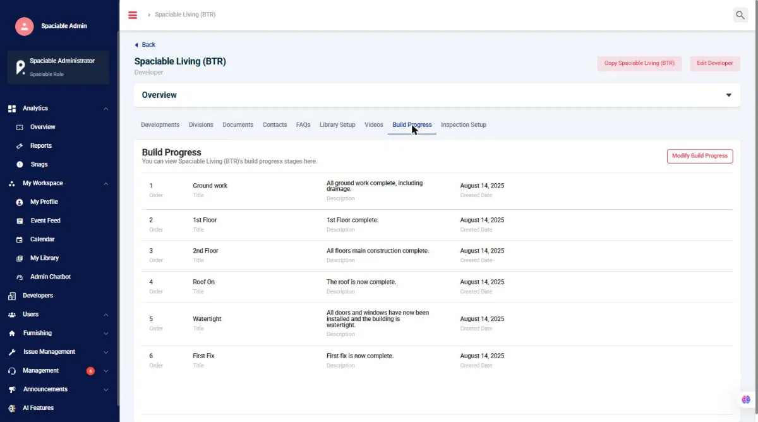Viewport: 758px width, 422px height.
Task: Open the Snags sidebar link
Action: tap(39, 164)
